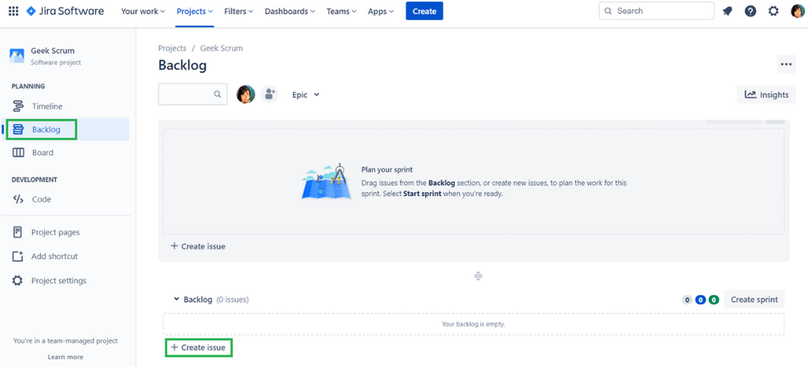This screenshot has width=808, height=367.
Task: Click the Geek Scrum project name in sidebar
Action: (53, 51)
